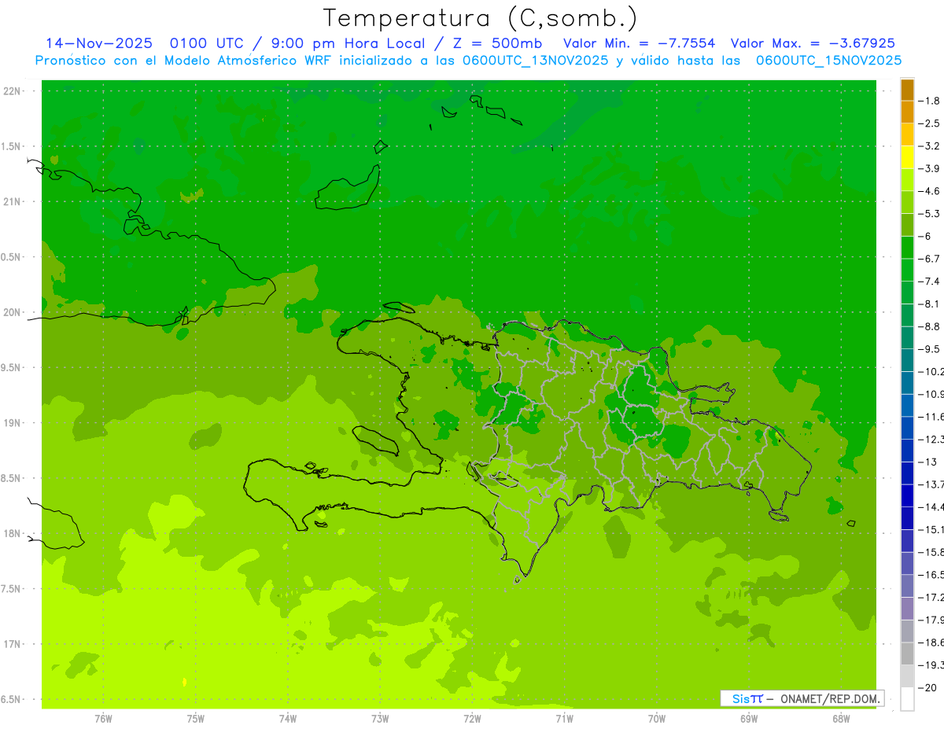Click the amber swatch between -2.5 and -3.2
Viewport: 944px width, 729px height.
[x=907, y=134]
